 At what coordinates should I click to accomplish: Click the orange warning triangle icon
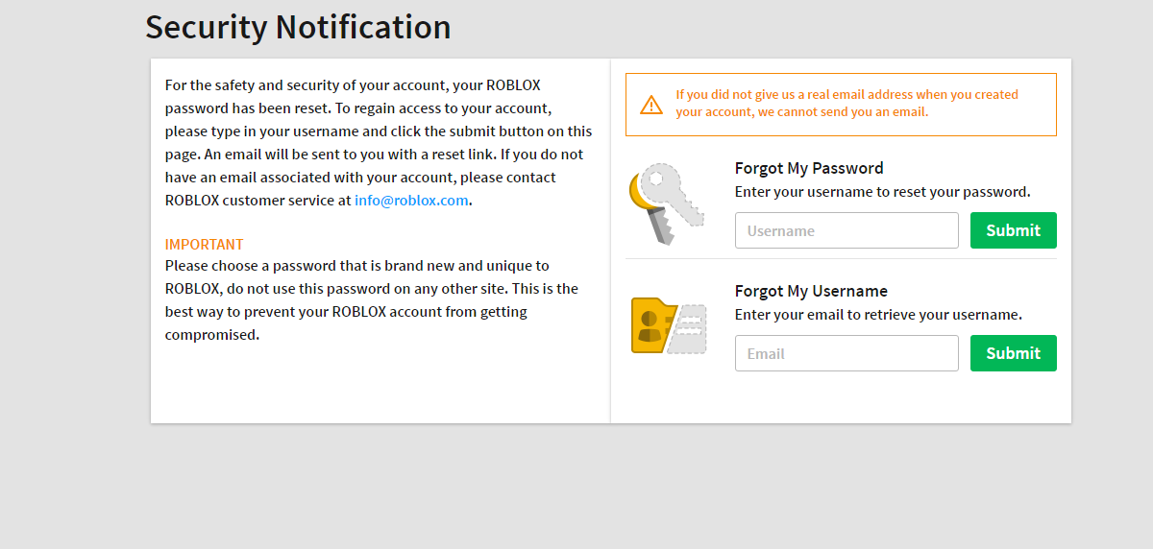click(x=651, y=104)
